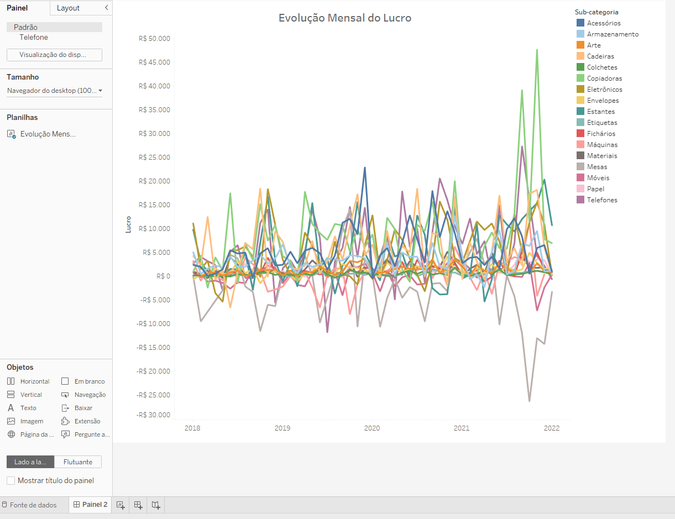Select the Telefone device layout
The width and height of the screenshot is (675, 519).
(34, 37)
